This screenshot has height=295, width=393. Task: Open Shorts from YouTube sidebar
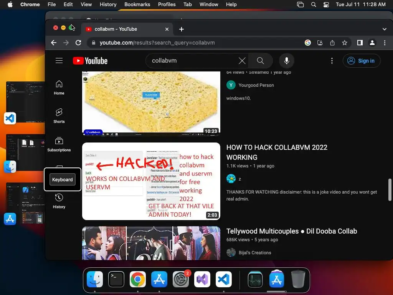59,116
